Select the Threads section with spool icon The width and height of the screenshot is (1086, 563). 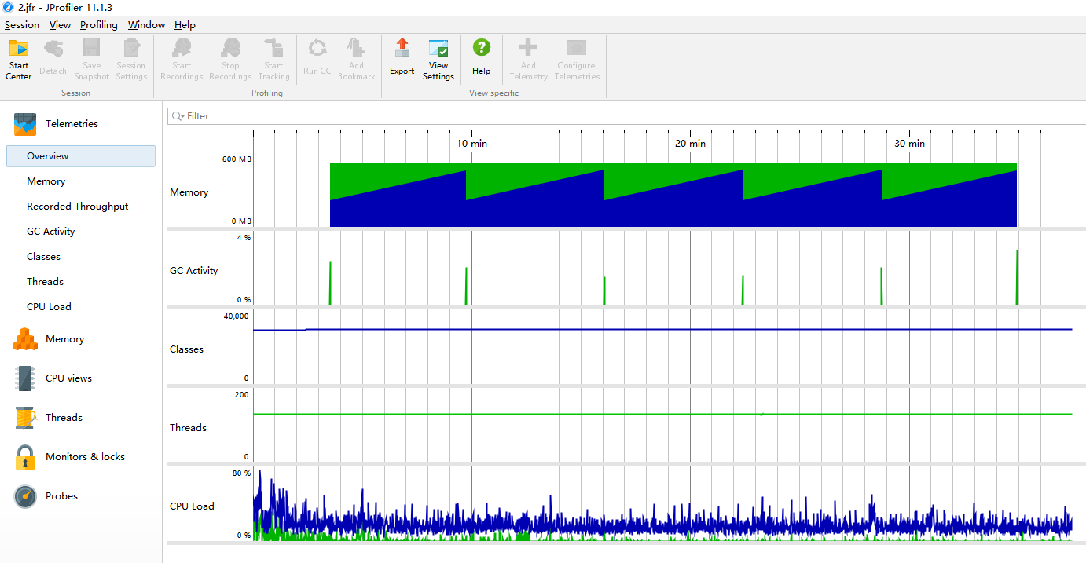64,418
